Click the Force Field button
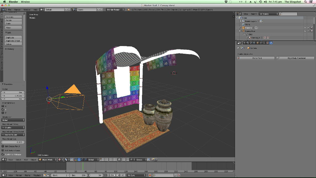The image size is (316, 178). pos(256,58)
